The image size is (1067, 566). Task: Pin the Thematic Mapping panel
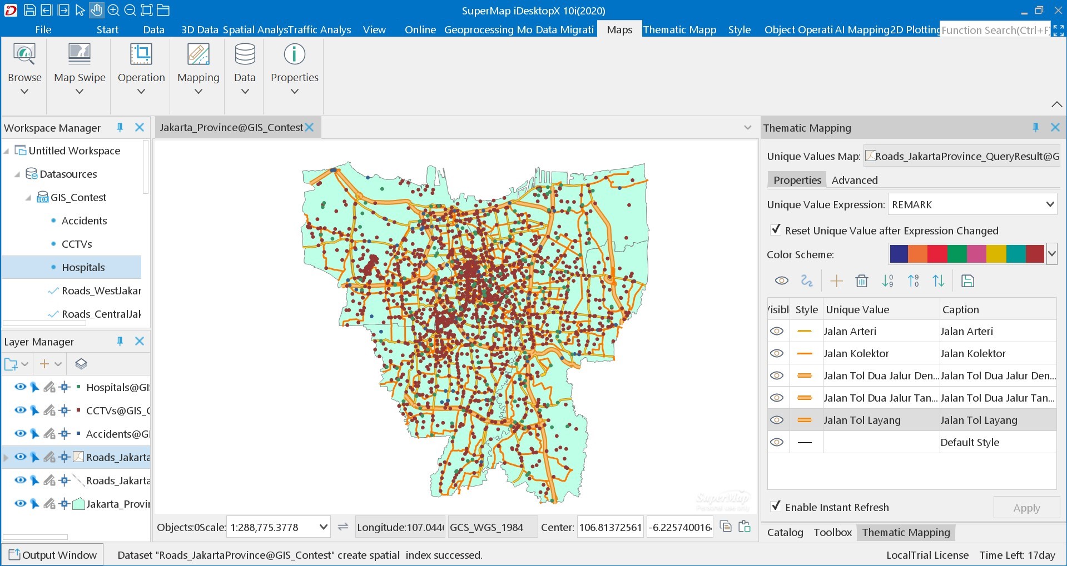pyautogui.click(x=1035, y=127)
